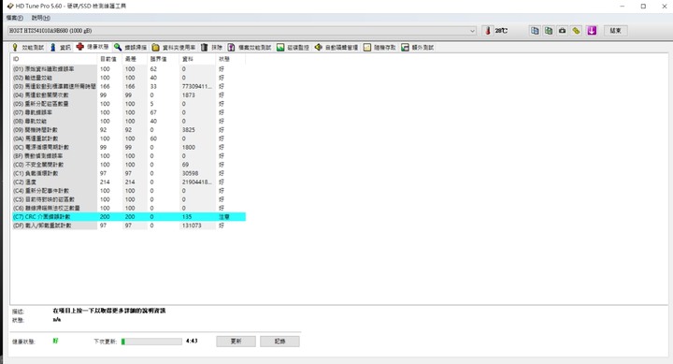The height and width of the screenshot is (364, 673).
Task: Click the camera save screenshot icon
Action: 563,31
